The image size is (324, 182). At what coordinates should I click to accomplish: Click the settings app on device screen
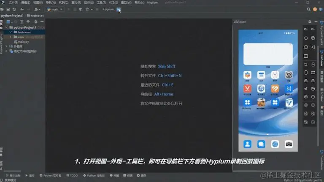point(289,76)
